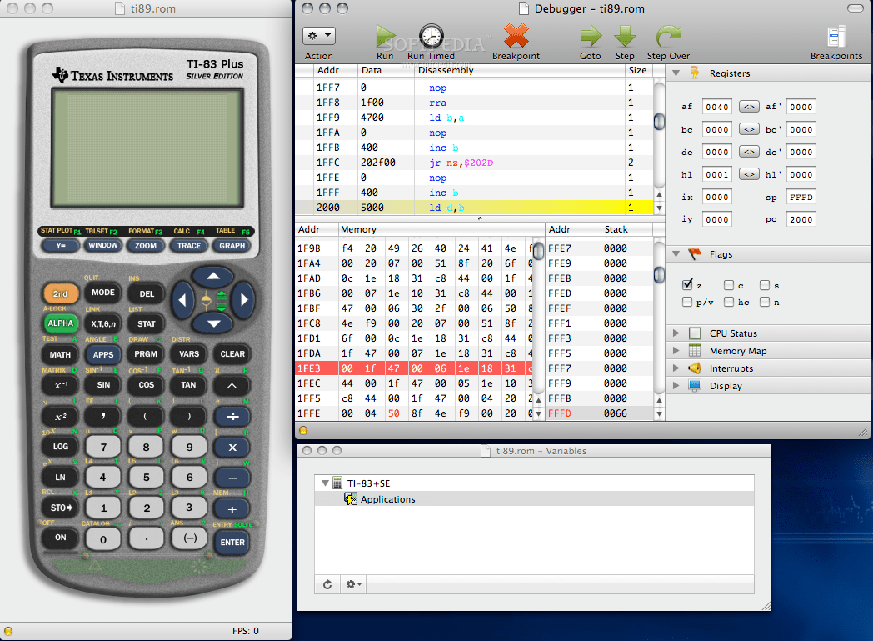Edit the pc register value field

click(803, 218)
